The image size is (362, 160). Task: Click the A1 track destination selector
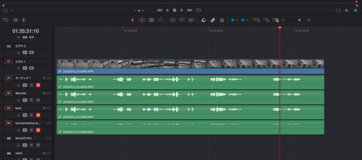click(x=8, y=78)
